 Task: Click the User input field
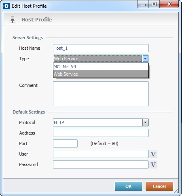click(x=101, y=154)
